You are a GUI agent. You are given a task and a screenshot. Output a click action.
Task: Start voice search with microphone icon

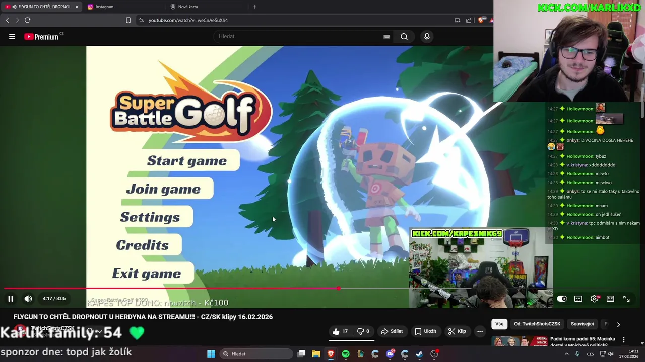(427, 36)
